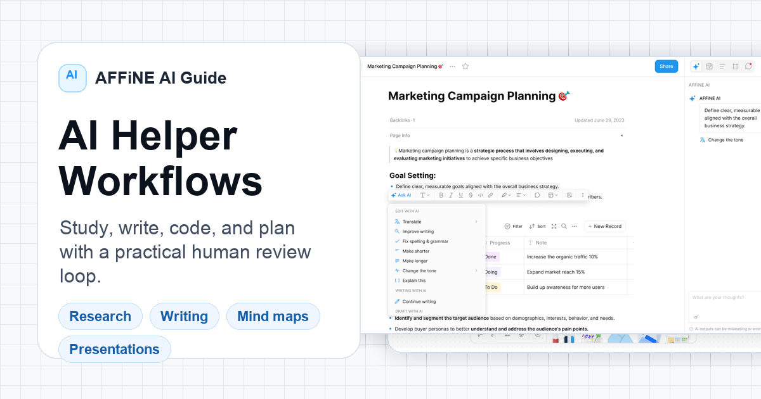Screen dimensions: 761x399
Task: Open the database more options menu
Action: coord(575,226)
